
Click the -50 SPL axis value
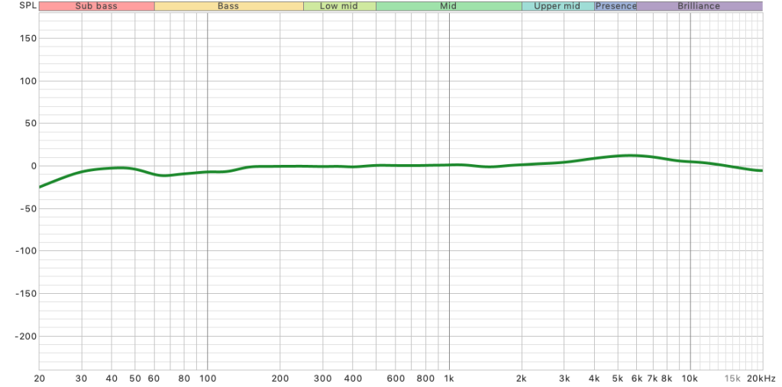[27, 208]
